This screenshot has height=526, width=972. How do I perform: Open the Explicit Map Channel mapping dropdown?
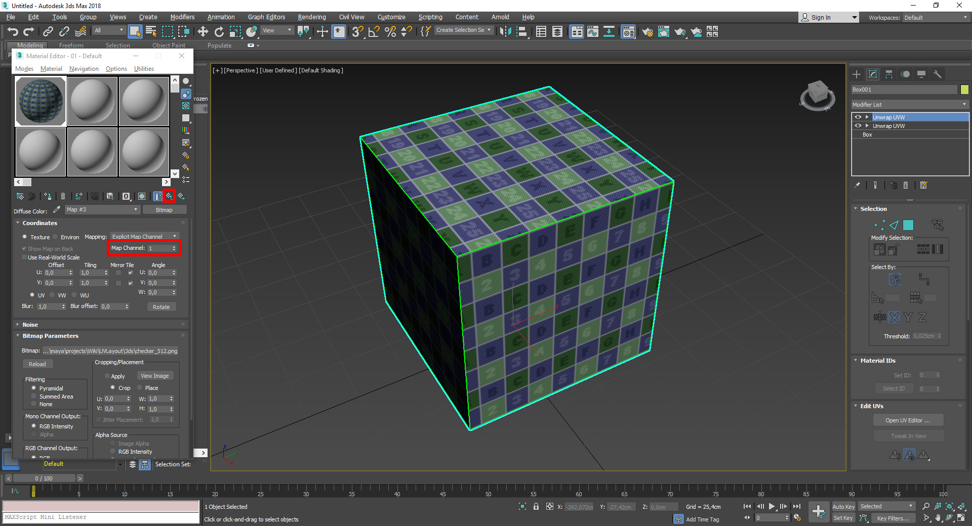click(x=144, y=237)
